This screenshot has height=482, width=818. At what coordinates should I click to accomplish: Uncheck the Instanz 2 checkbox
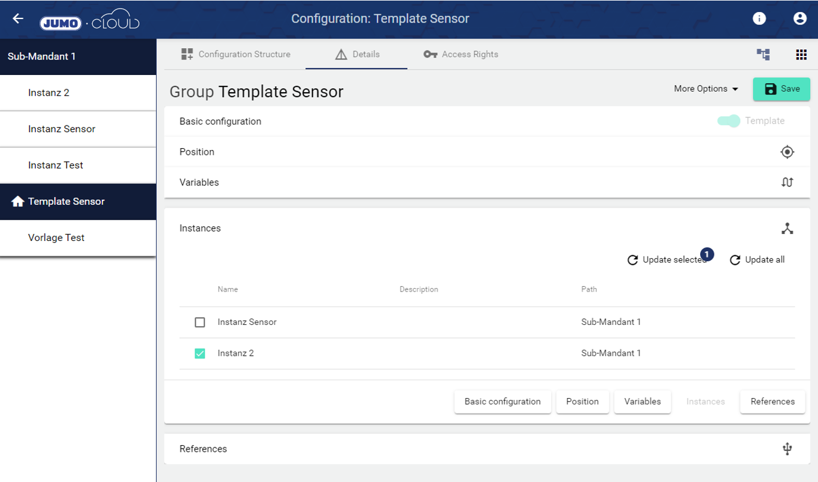(x=200, y=353)
